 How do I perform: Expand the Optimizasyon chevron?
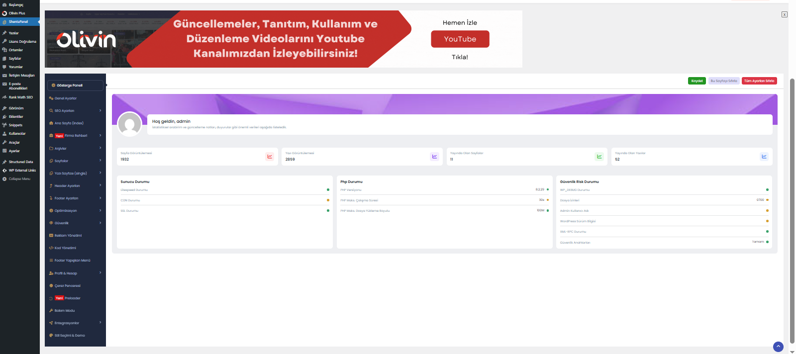coord(100,210)
